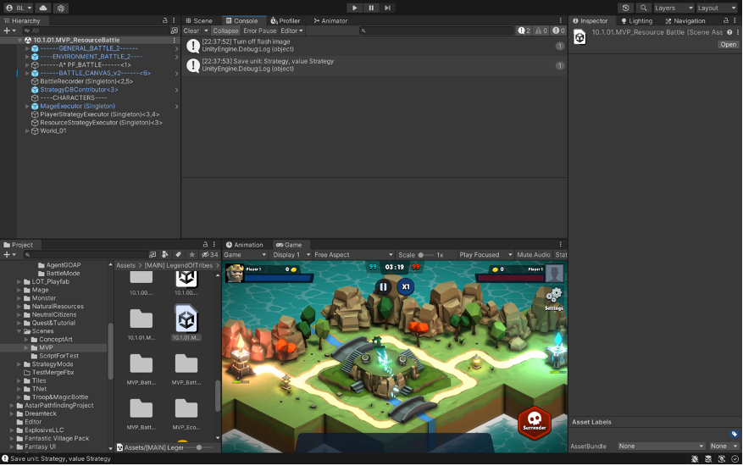Viewport: 743px width, 466px height.
Task: Toggle Error Pause in the Console
Action: pyautogui.click(x=260, y=31)
